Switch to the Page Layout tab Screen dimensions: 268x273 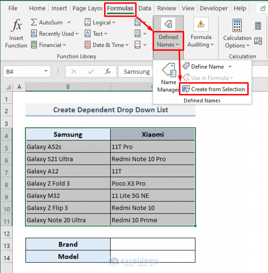87,8
